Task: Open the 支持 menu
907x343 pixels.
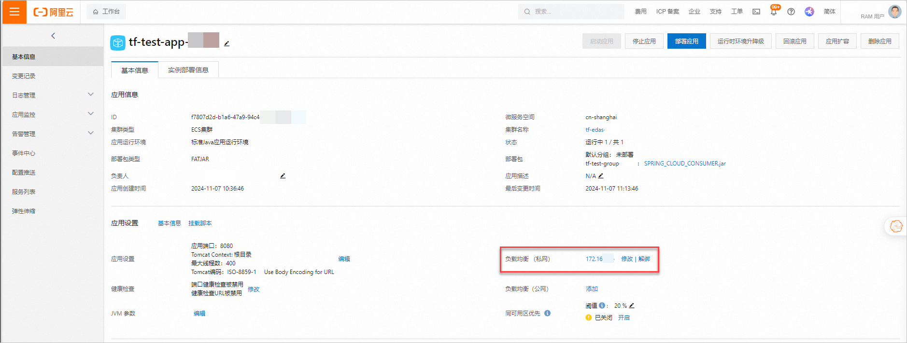Action: [716, 12]
